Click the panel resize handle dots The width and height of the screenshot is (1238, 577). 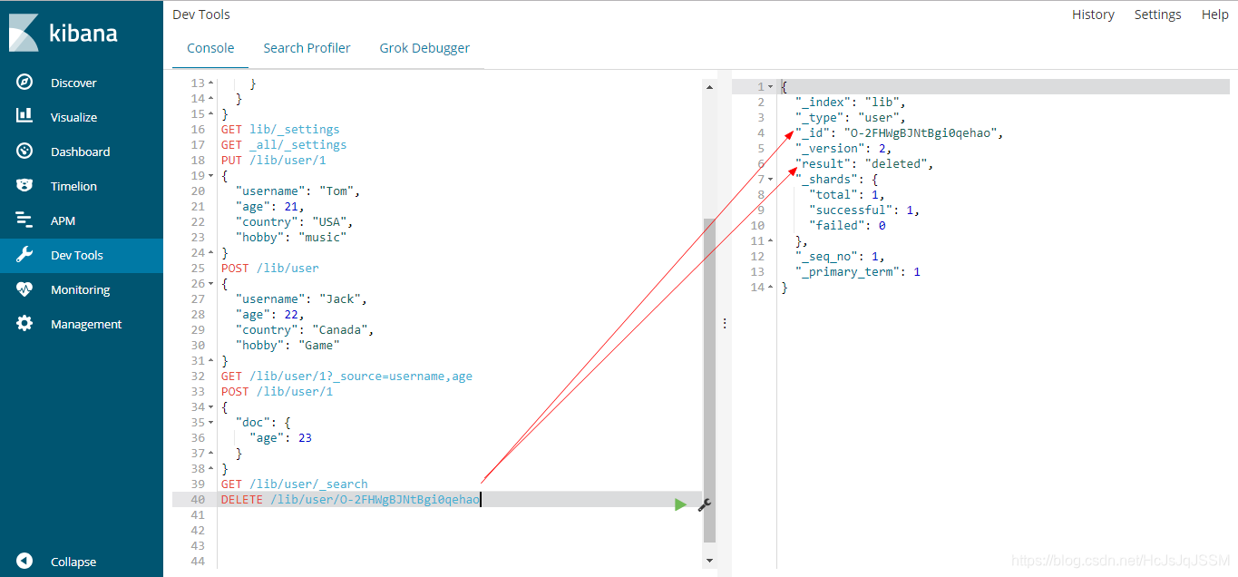pyautogui.click(x=724, y=323)
